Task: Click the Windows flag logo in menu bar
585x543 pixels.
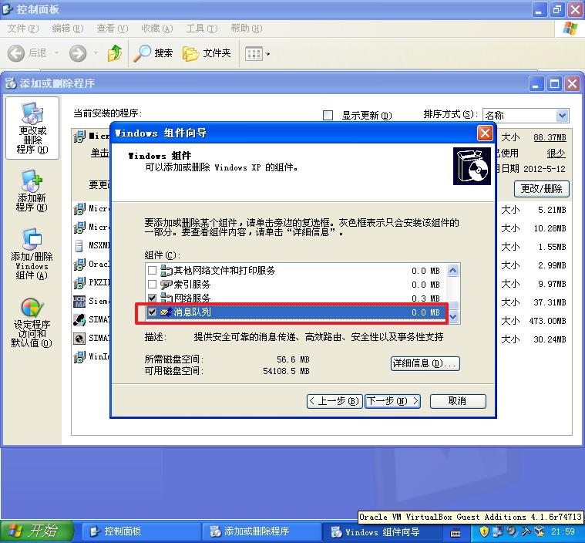Action: coord(570,29)
